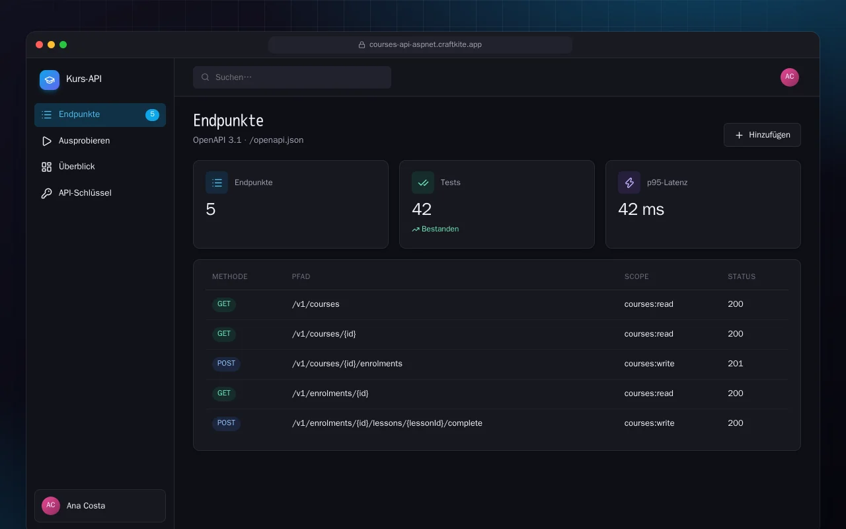The width and height of the screenshot is (846, 529).
Task: Open the /v1/courses/{id}/enrolments row
Action: pos(497,364)
